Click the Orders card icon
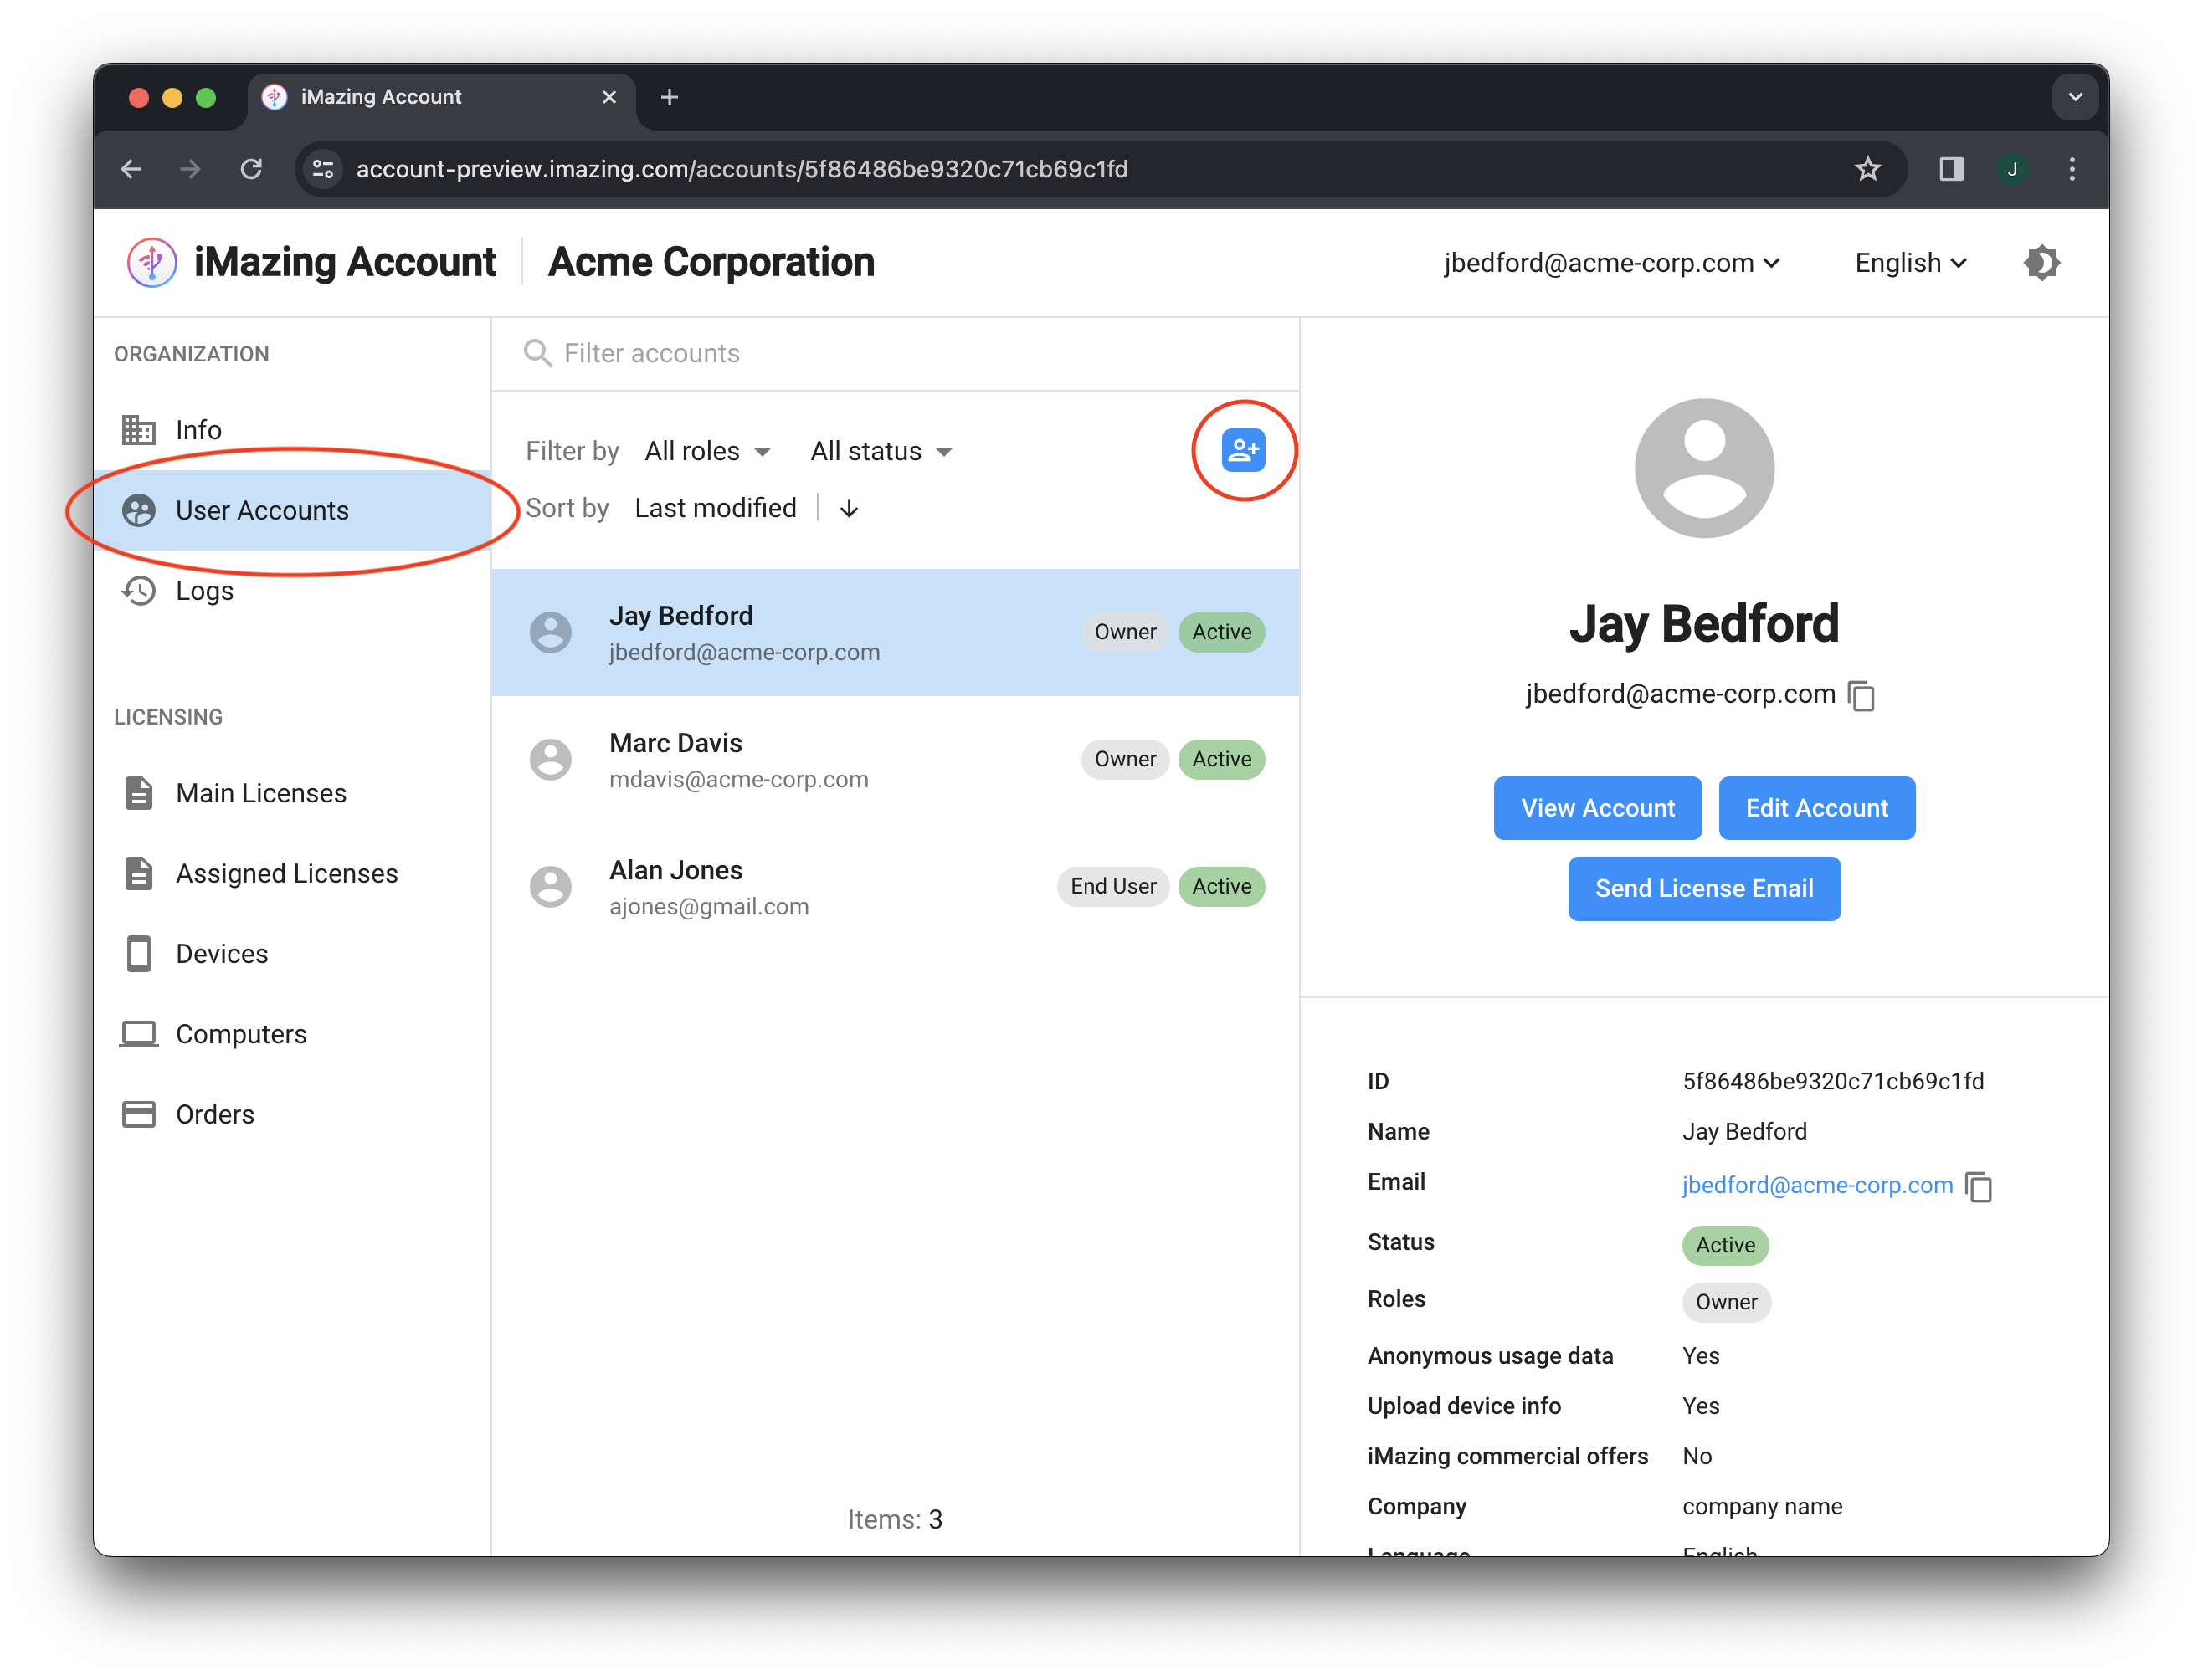The width and height of the screenshot is (2203, 1680). click(x=139, y=1114)
